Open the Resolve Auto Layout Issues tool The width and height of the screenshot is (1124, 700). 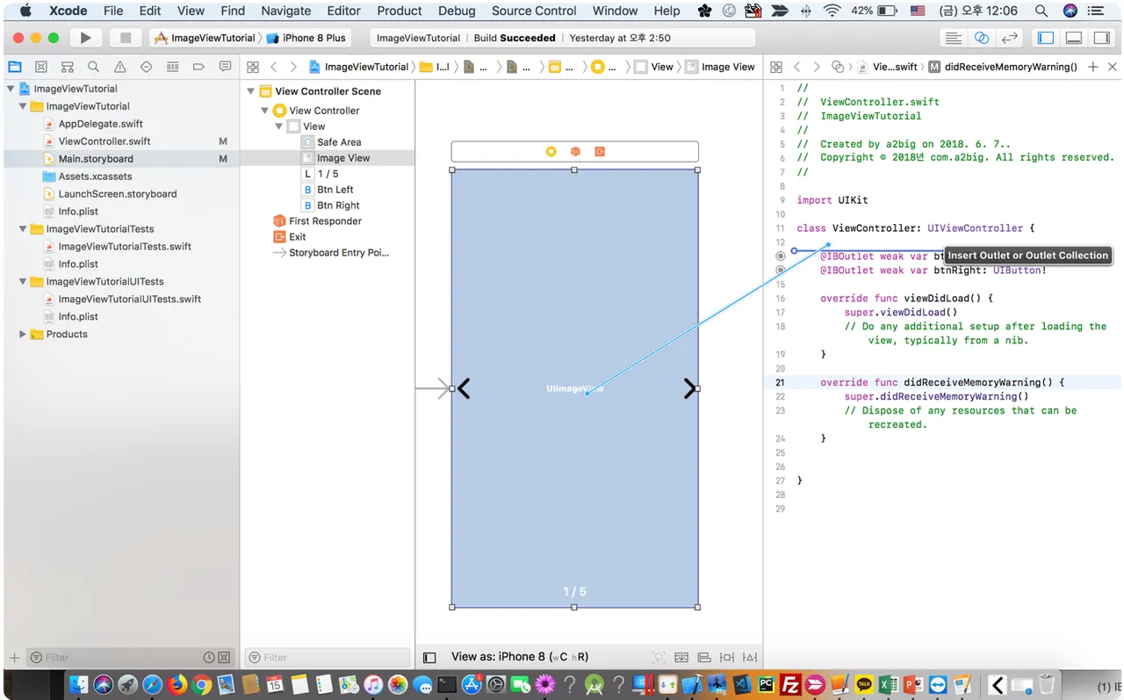tap(750, 657)
